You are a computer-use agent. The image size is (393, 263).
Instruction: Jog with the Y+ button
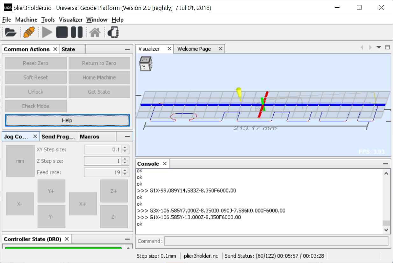coord(51,191)
